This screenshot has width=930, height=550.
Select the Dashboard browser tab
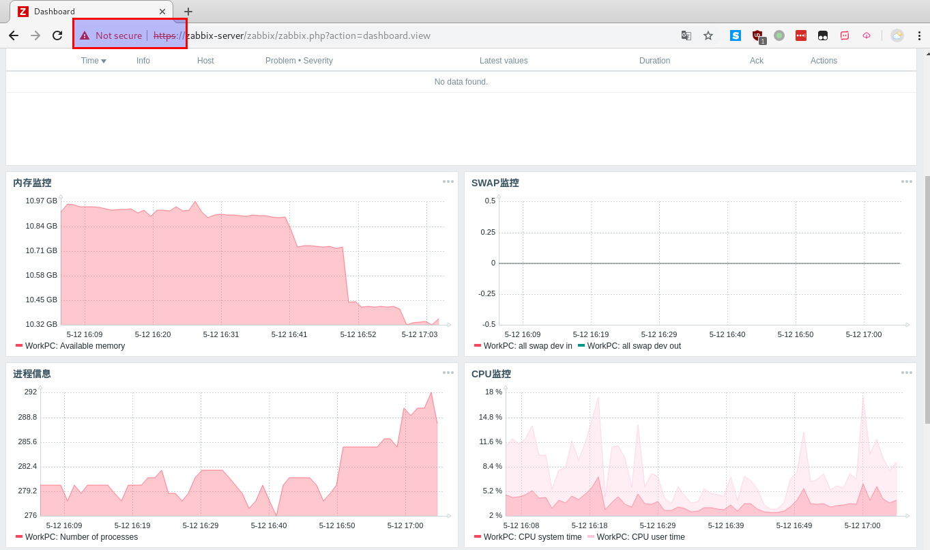[91, 12]
